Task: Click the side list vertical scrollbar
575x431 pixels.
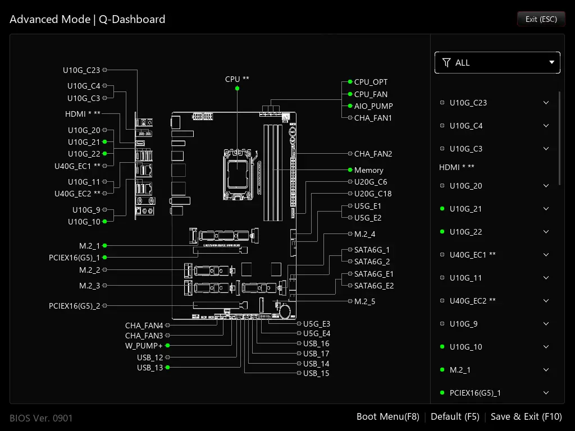Action: [559, 139]
